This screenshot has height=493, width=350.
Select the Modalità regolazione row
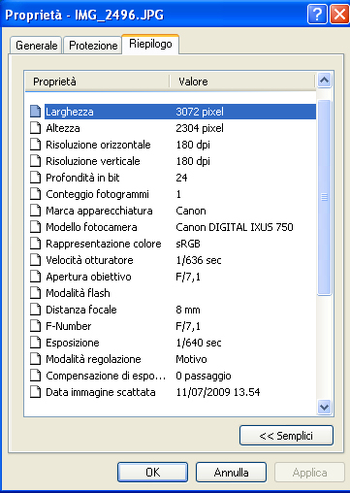click(173, 359)
